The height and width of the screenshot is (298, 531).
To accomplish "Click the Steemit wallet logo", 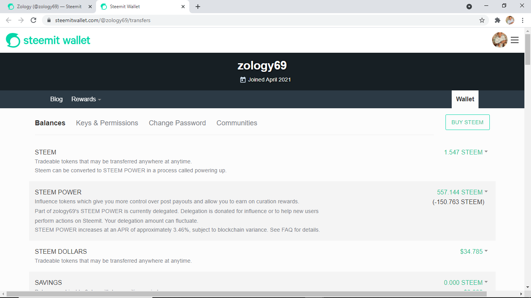I will tap(48, 40).
